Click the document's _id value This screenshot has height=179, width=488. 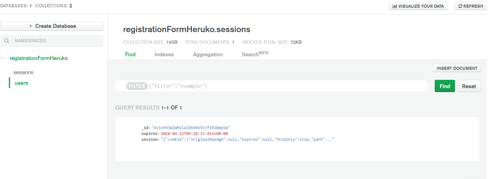point(190,128)
